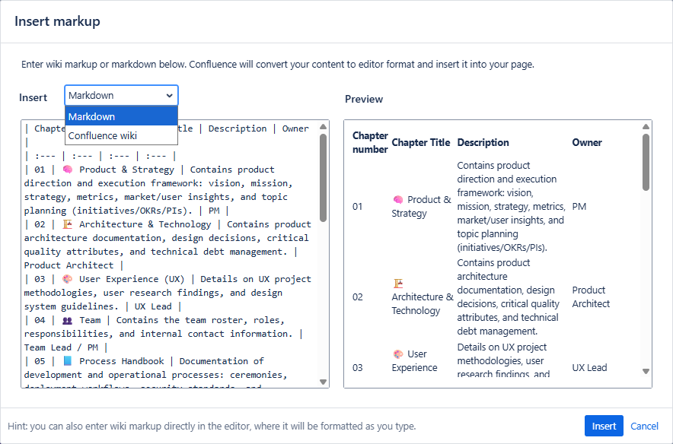Screen dimensions: 673x444
Task: Click the Preview pane scroll up arrow
Action: (646, 126)
